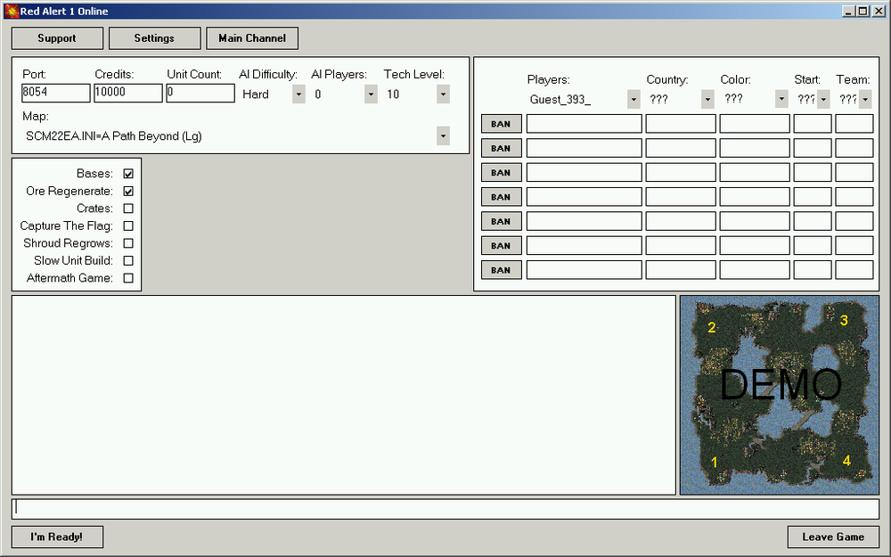The image size is (891, 557).
Task: Click the Country: column header
Action: (667, 79)
